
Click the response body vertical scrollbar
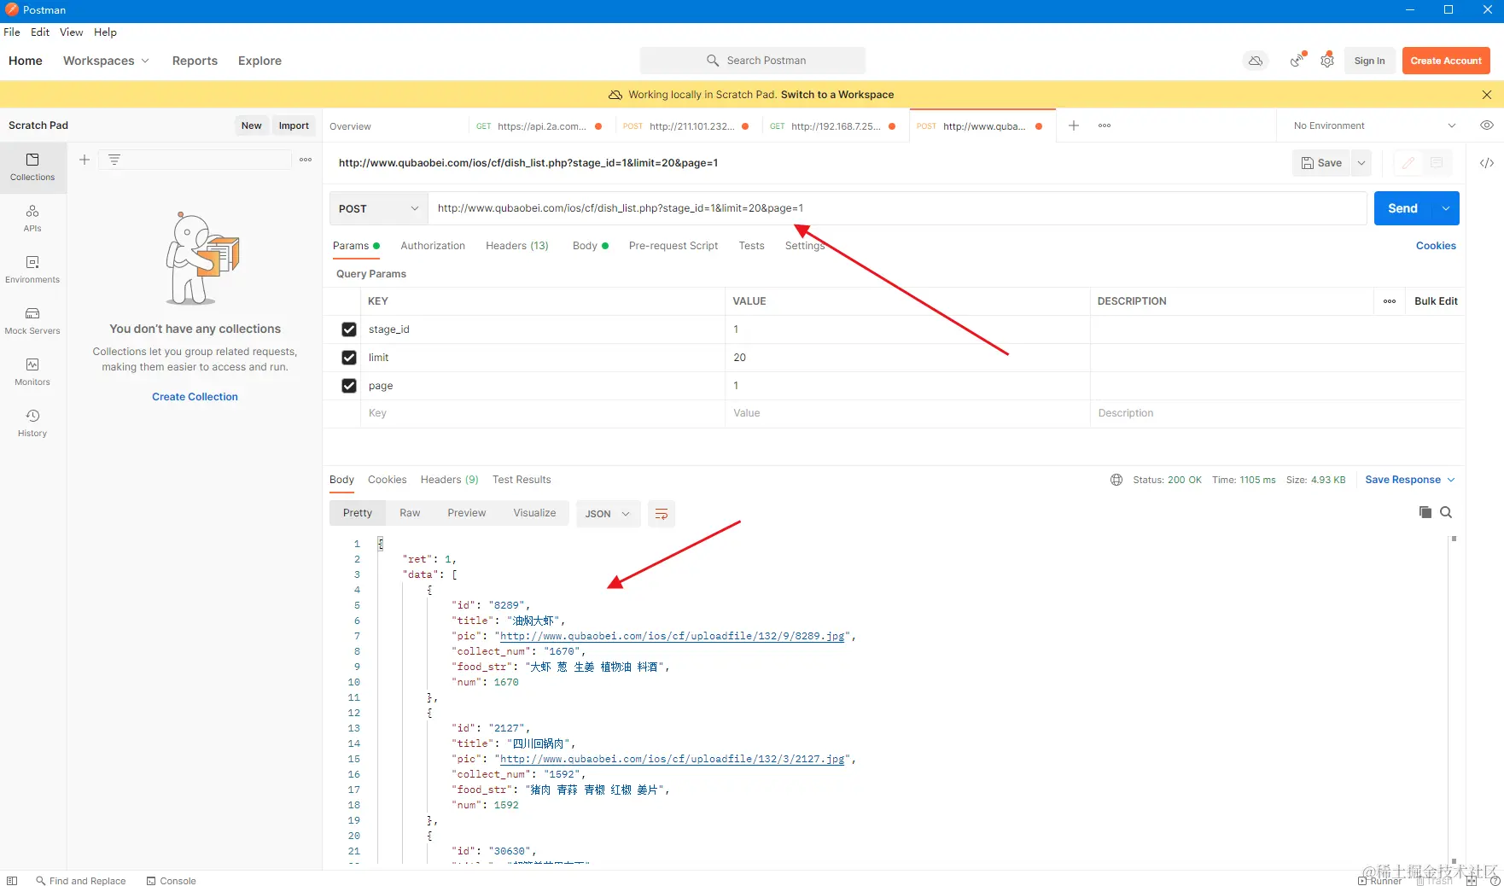click(1453, 700)
